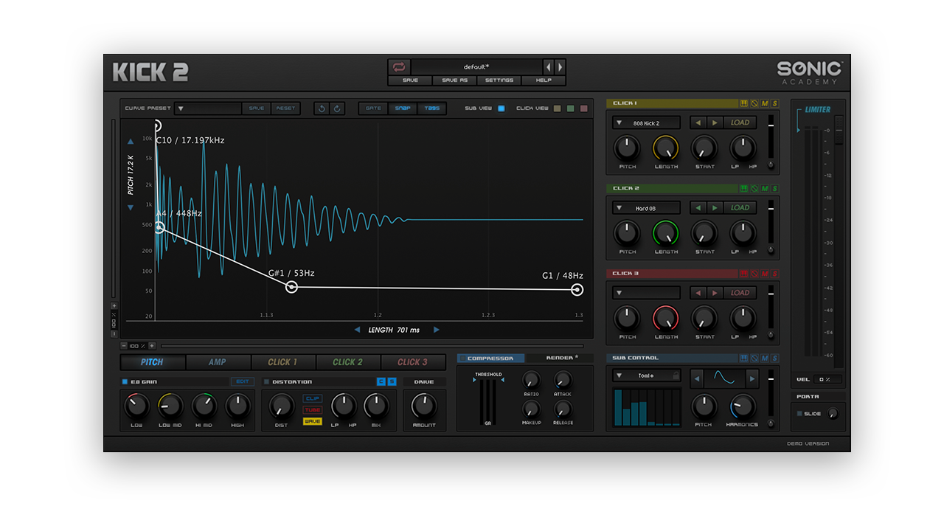The image size is (944, 509).
Task: Go to the next preset with the right arrow
Action: [x=560, y=66]
